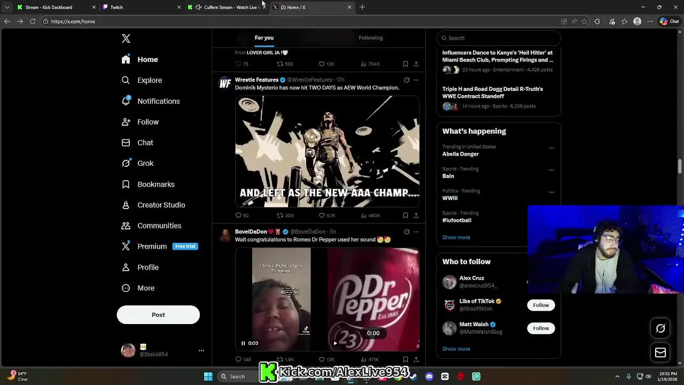
Task: Open the Bookmarks icon in the sidebar
Action: (126, 184)
